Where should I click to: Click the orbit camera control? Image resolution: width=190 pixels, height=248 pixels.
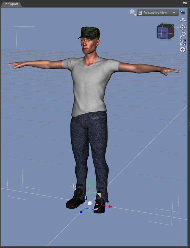(x=183, y=20)
